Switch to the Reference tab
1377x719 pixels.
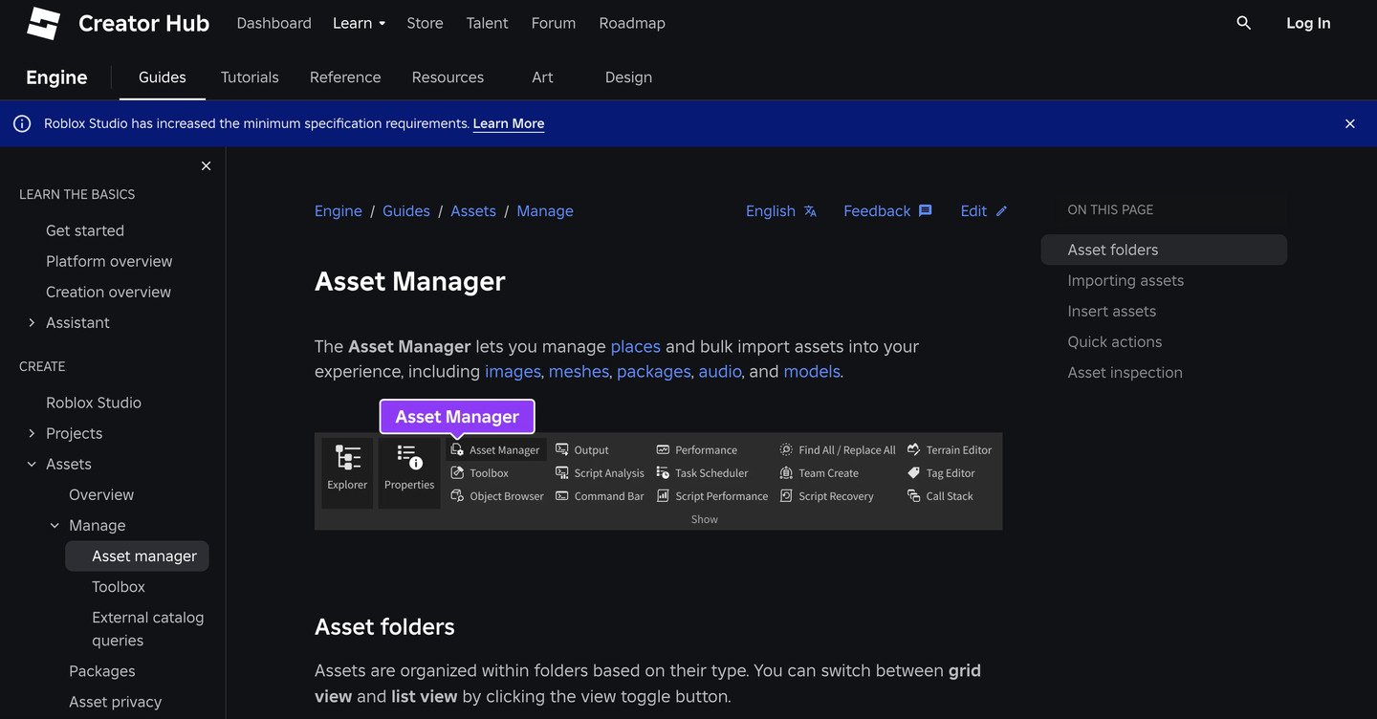[x=345, y=77]
